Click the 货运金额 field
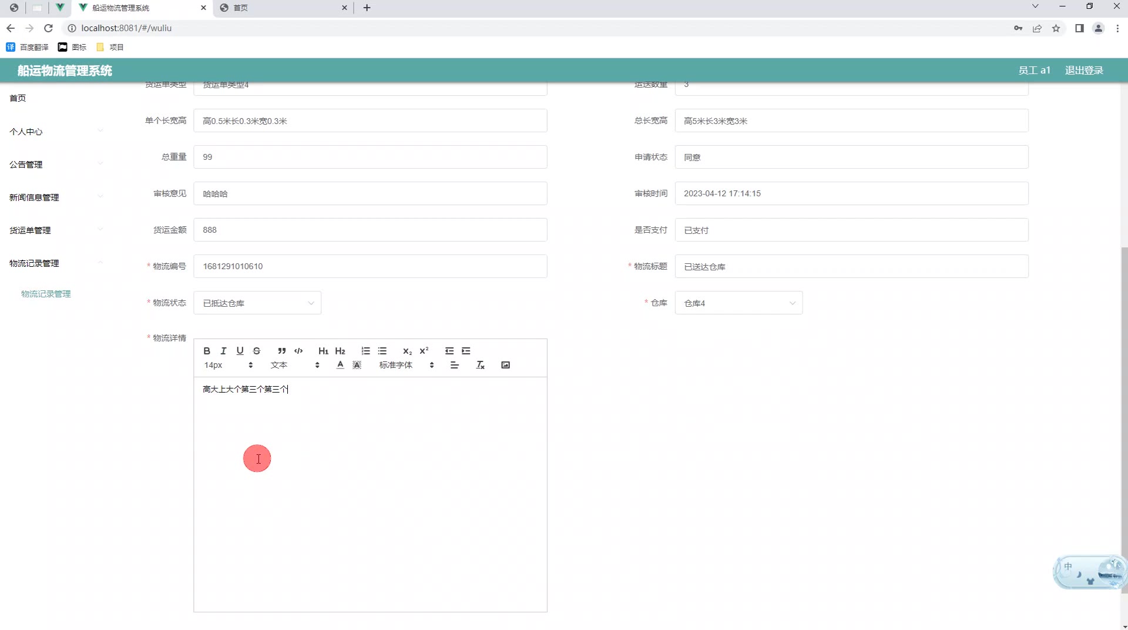This screenshot has height=630, width=1128. [370, 230]
